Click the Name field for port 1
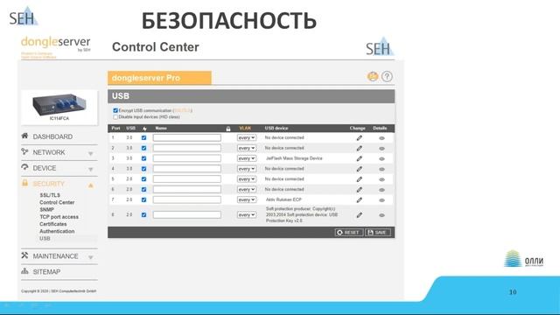Screen dimensions: 560x315 click(x=186, y=138)
